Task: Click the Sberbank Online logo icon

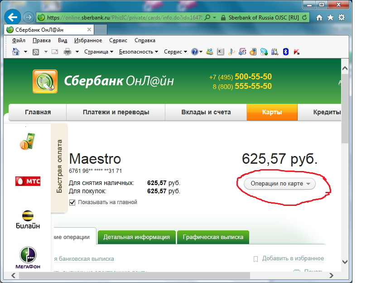Action: pos(45,81)
